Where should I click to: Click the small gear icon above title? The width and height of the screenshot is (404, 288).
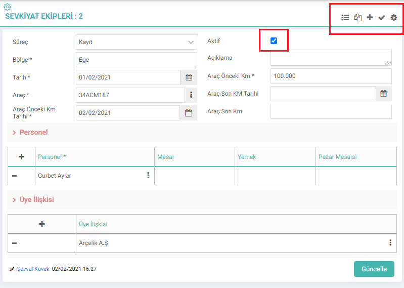[8, 7]
